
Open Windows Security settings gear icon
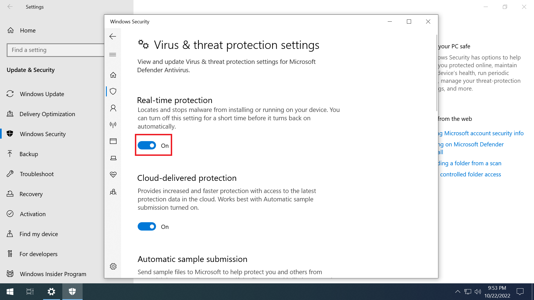pyautogui.click(x=113, y=266)
